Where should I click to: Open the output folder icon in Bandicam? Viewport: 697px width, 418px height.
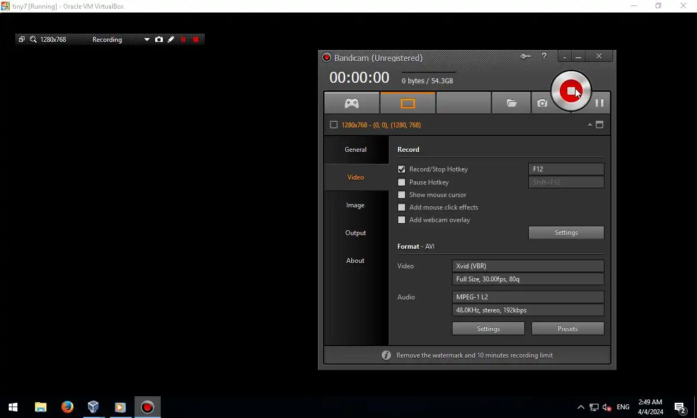click(x=511, y=103)
